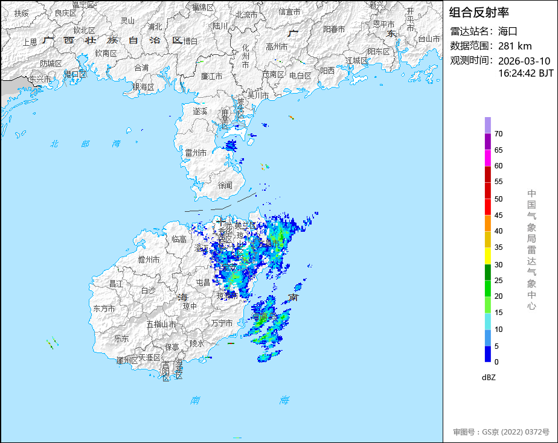558x443 pixels.
Task: Click the radar station name 海口
Action: [508, 31]
